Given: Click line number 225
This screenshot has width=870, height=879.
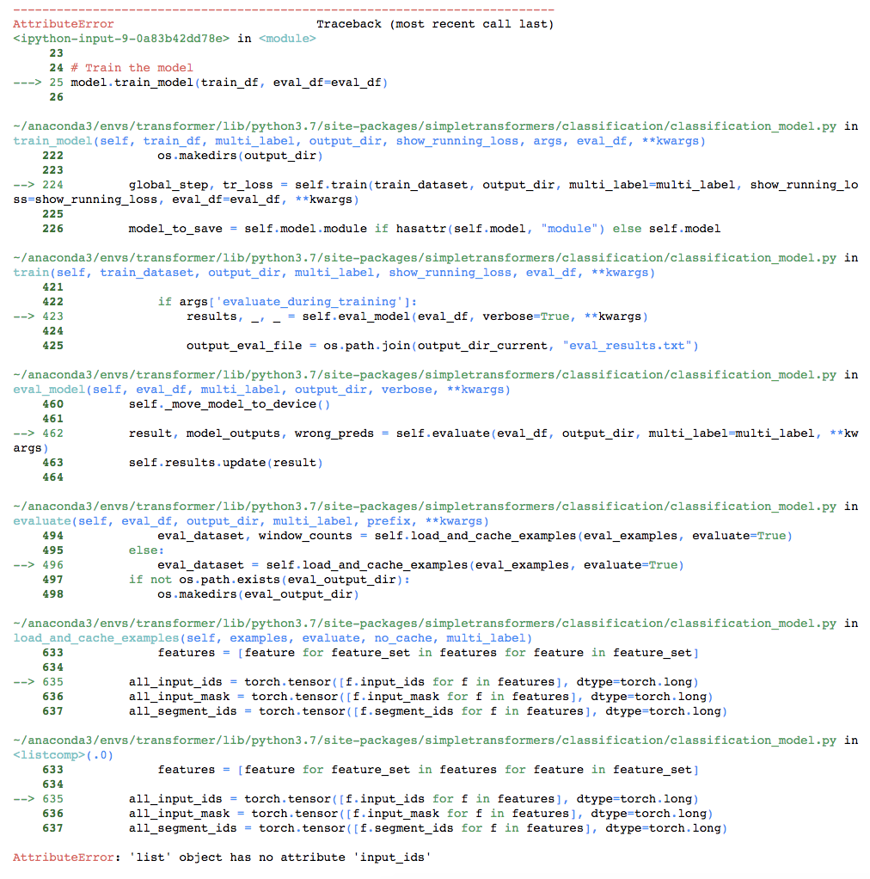Looking at the screenshot, I should 52,213.
